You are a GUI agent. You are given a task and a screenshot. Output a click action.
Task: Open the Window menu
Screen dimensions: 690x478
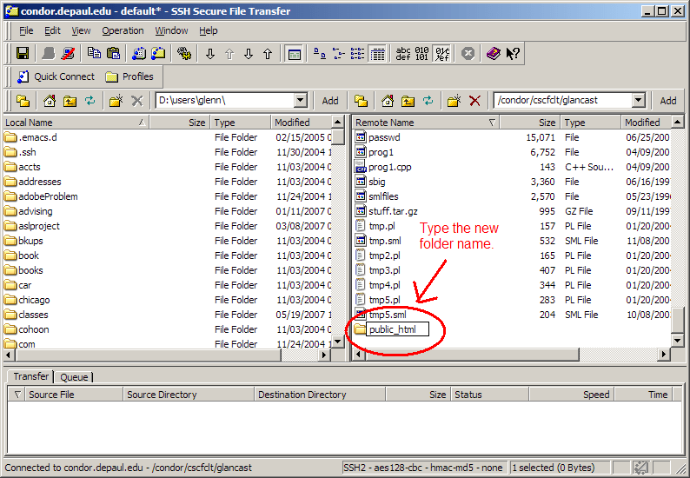pos(171,30)
